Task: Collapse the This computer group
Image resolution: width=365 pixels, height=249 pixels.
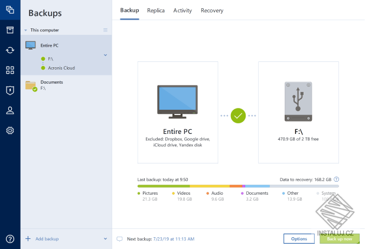Action: pos(25,30)
